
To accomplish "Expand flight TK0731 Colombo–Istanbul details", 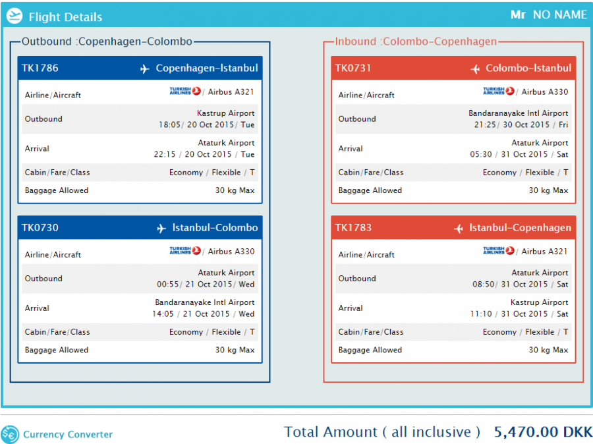I will coord(453,68).
